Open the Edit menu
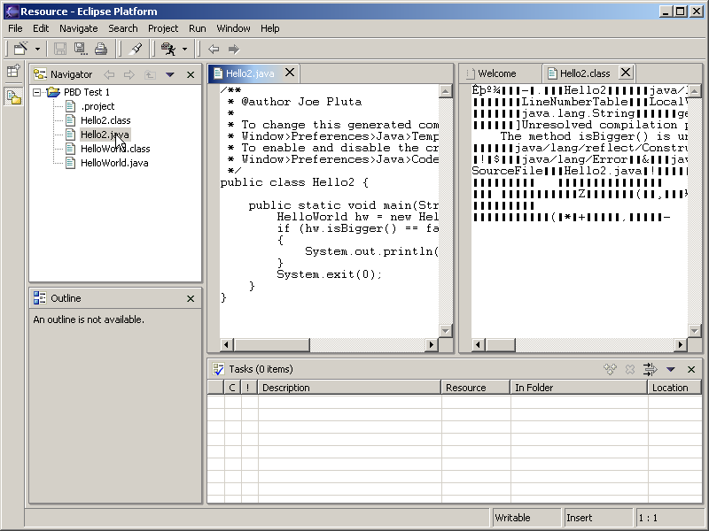Screen dimensions: 709x531 pos(41,28)
